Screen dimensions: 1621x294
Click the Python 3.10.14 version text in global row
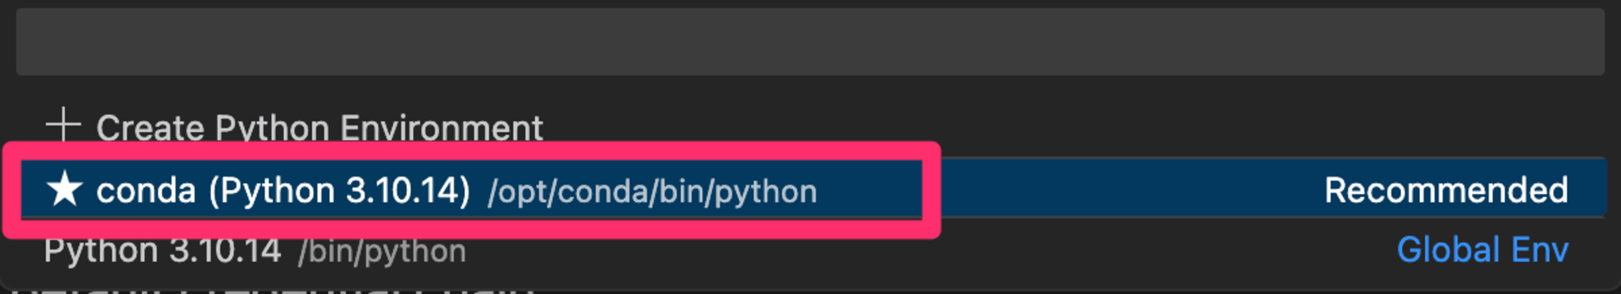pos(162,250)
